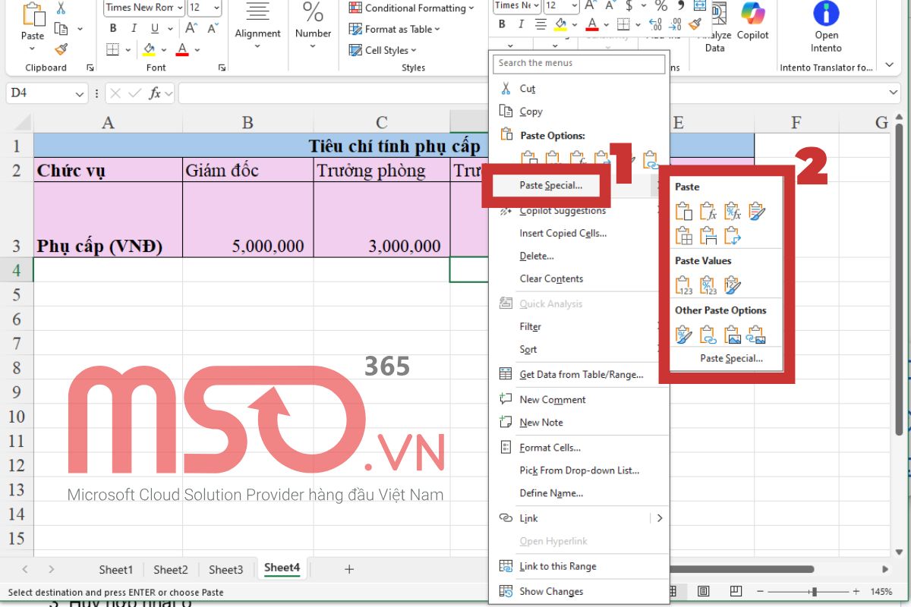
Task: Toggle Underline in the ribbon Font group
Action: pos(155,29)
